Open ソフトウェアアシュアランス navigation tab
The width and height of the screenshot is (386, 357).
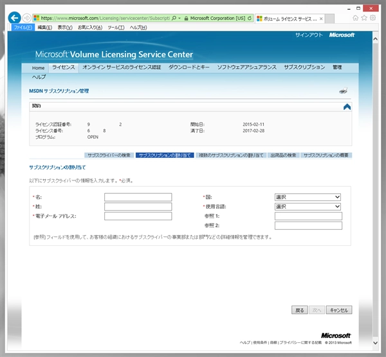pos(246,67)
